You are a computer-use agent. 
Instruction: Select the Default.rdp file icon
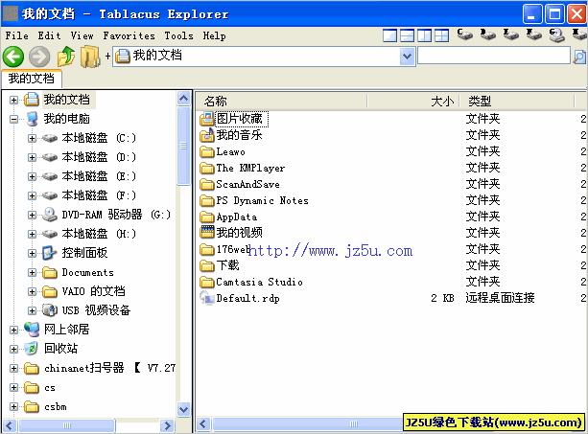tap(207, 298)
